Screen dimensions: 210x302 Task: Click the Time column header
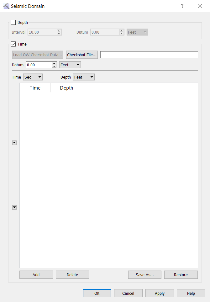click(x=35, y=88)
